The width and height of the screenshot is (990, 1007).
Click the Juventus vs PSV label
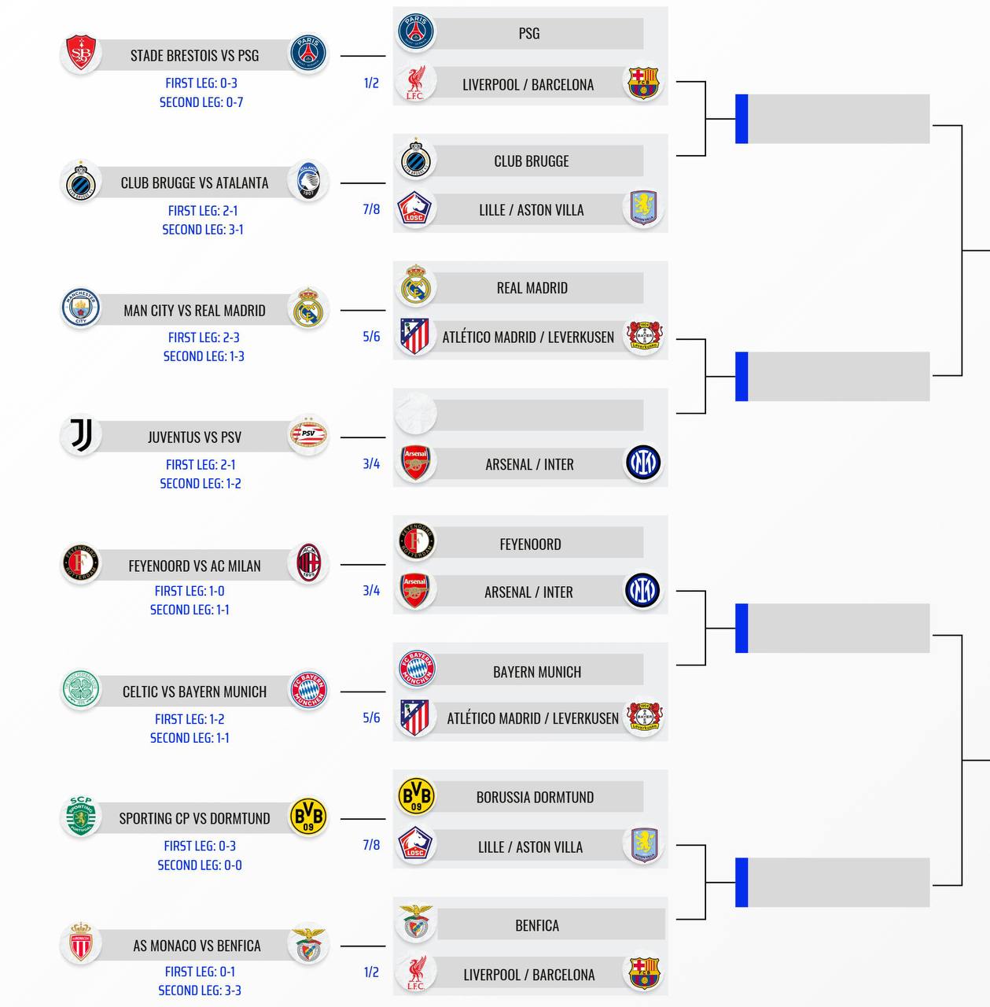click(x=194, y=437)
